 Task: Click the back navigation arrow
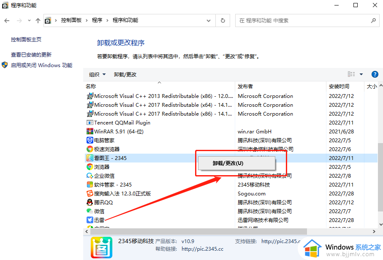[x=7, y=21]
